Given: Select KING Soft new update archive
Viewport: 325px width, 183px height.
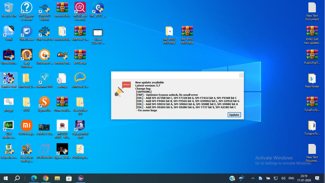Looking at the screenshot, I should click(312, 35).
